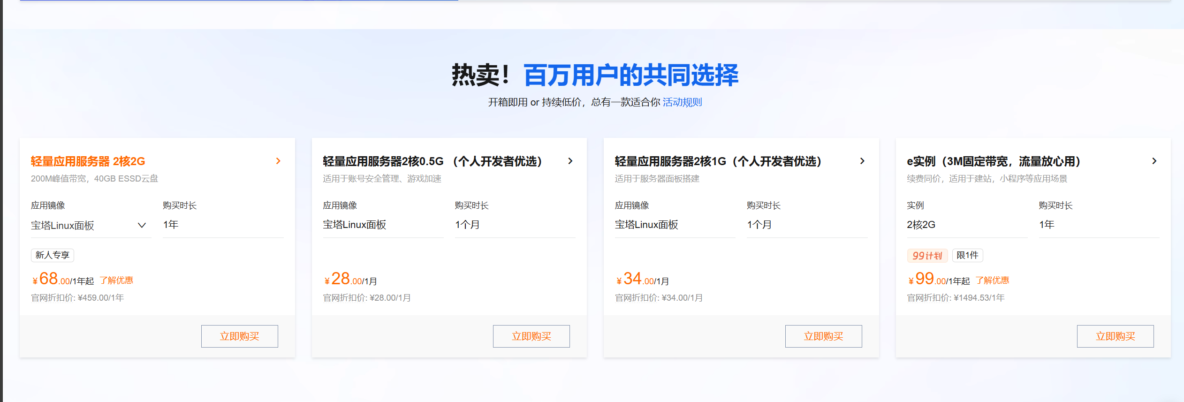1184x402 pixels.
Task: Open 轻量应用服务器2核1G card title
Action: pyautogui.click(x=718, y=161)
